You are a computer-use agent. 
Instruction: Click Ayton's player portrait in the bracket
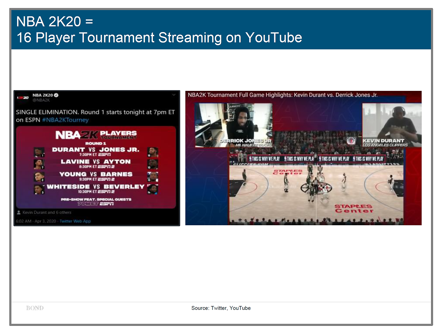(152, 164)
